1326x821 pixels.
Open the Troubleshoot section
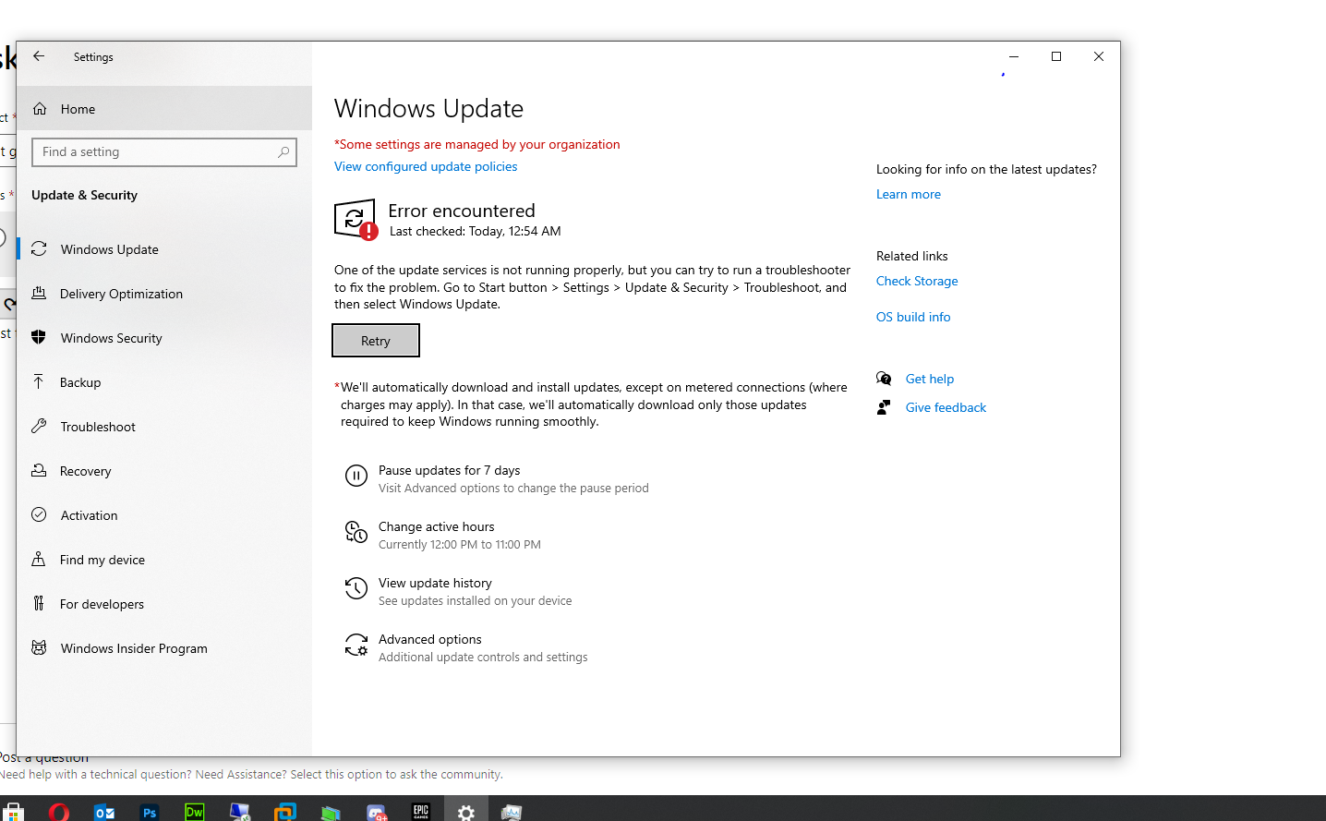(x=164, y=427)
